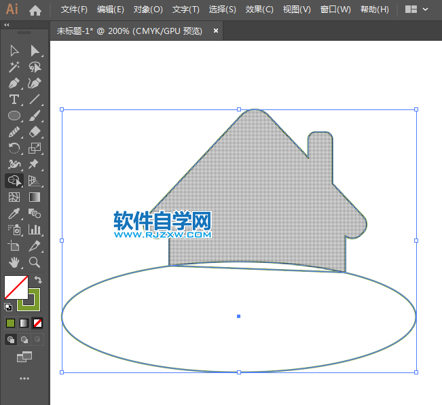Enable Draw Inside mode
This screenshot has height=405, width=442.
37,339
